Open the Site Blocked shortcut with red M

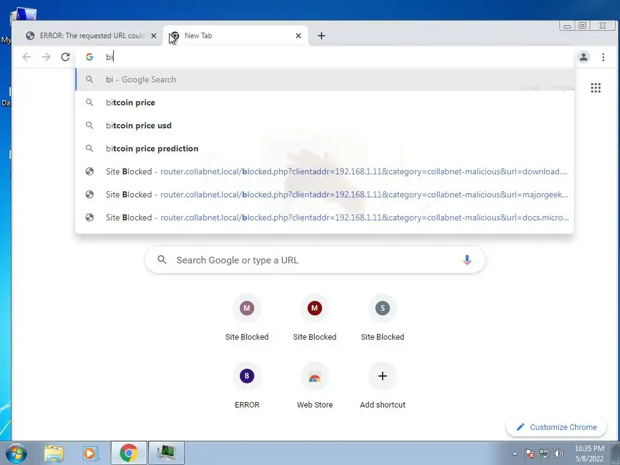pyautogui.click(x=315, y=318)
